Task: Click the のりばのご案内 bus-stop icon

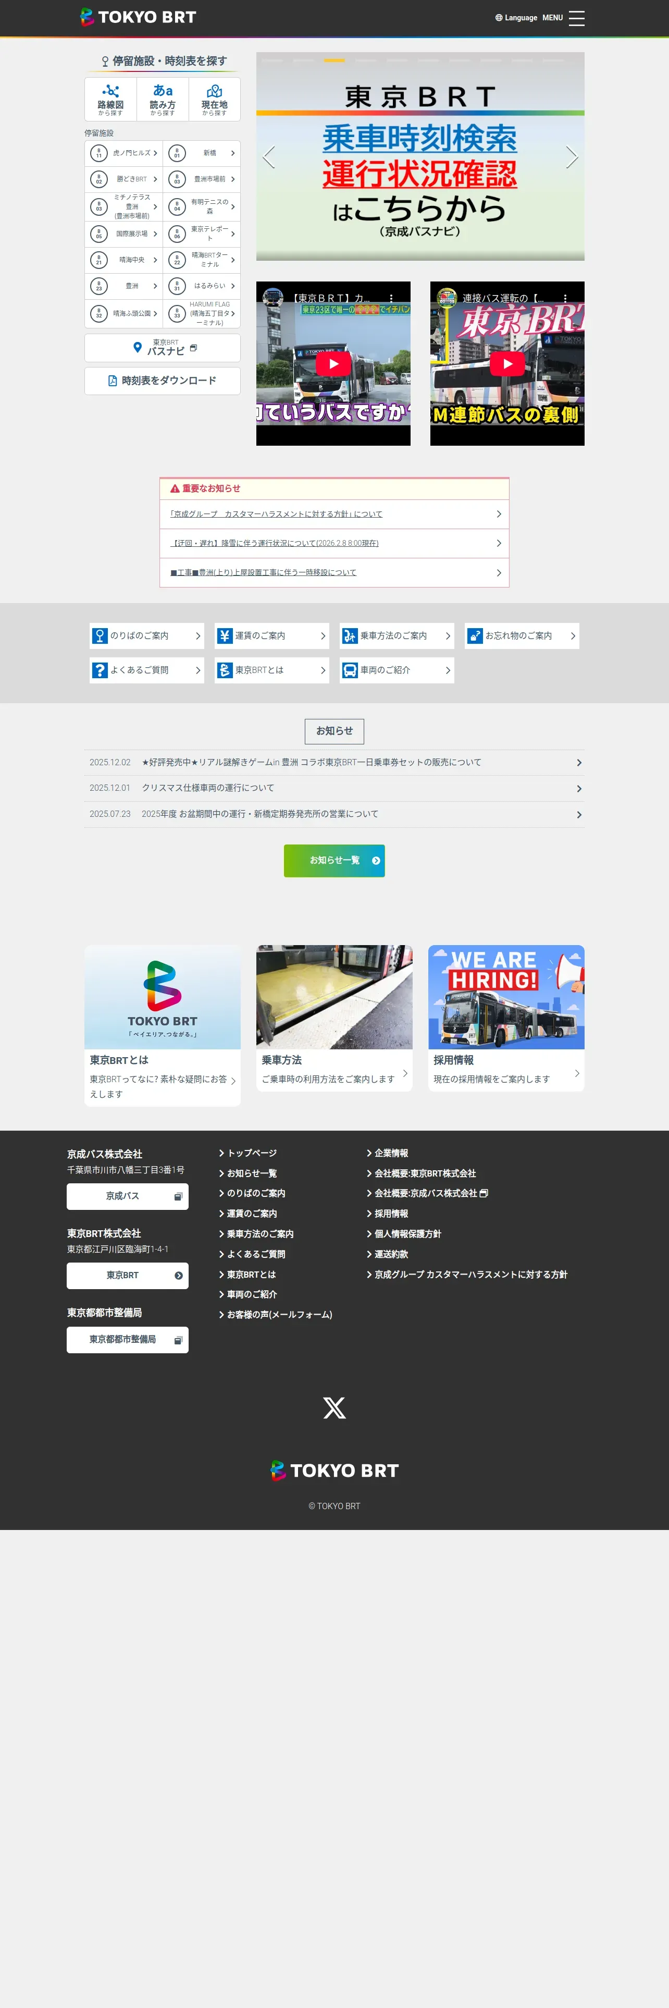Action: click(100, 636)
